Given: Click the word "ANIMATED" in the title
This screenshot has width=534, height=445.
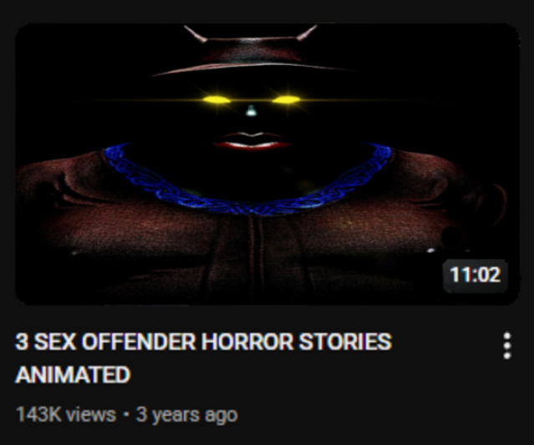Looking at the screenshot, I should click(x=73, y=375).
